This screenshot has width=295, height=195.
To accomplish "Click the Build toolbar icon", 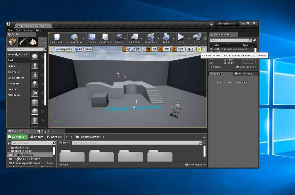I will 166,38.
